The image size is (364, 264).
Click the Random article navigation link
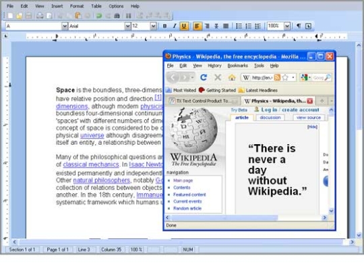(187, 208)
